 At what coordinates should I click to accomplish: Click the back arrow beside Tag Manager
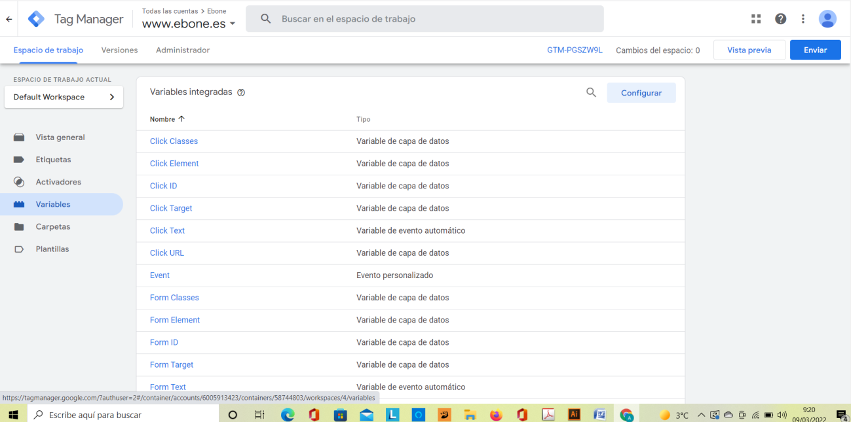click(9, 19)
